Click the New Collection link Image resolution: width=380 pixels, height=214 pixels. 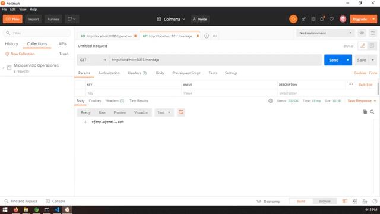click(x=20, y=53)
